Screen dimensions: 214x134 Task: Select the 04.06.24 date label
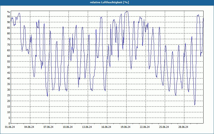pos(29,127)
